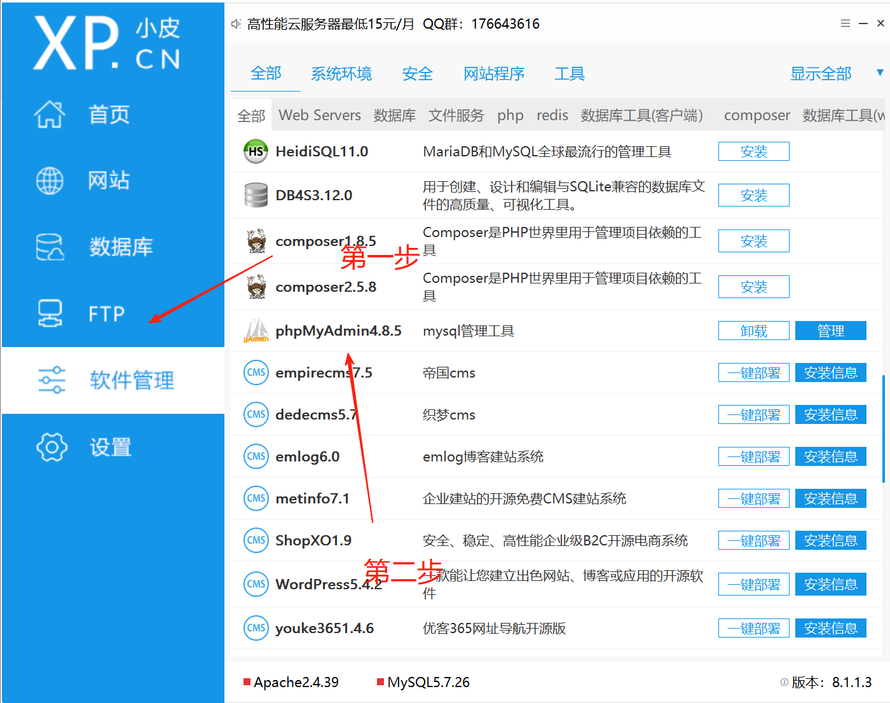Open the 首页 home icon in sidebar
This screenshot has height=703, width=890.
50,114
